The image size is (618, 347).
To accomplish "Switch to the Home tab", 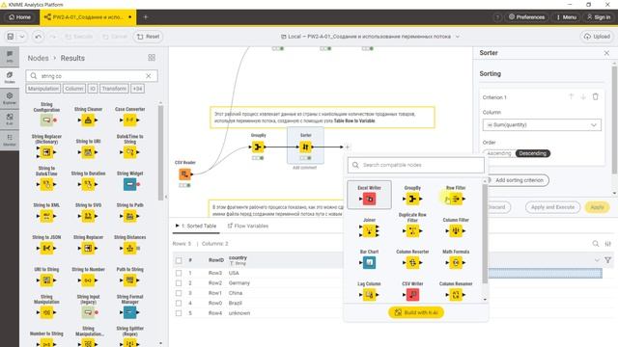I will 19,17.
